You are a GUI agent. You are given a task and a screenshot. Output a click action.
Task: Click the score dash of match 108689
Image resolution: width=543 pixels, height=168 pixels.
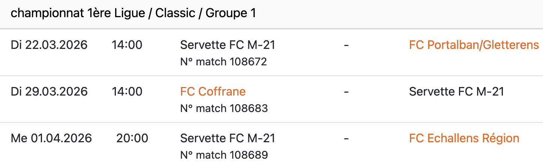tap(346, 139)
